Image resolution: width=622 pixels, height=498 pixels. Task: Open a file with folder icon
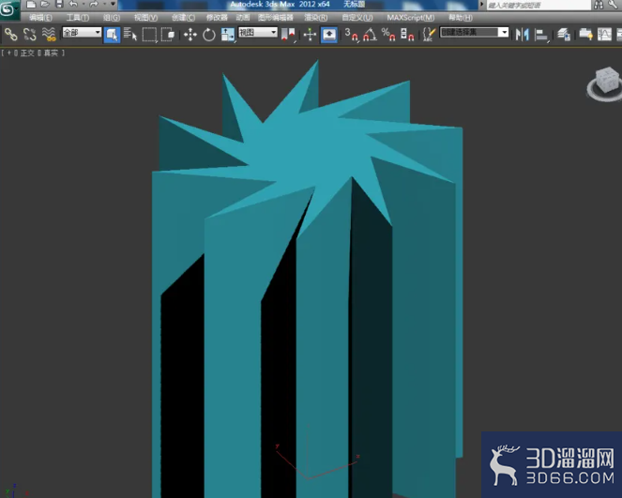coord(45,5)
